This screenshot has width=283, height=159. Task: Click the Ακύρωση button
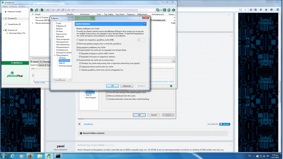[x=127, y=86]
